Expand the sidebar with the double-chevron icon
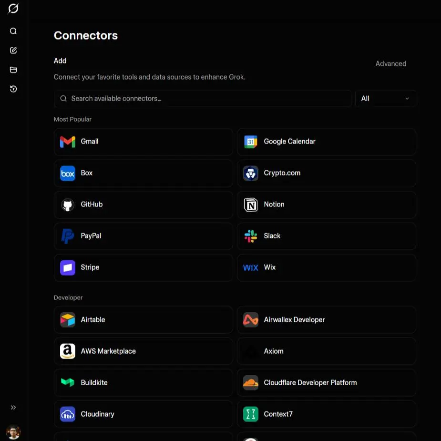 (x=13, y=407)
